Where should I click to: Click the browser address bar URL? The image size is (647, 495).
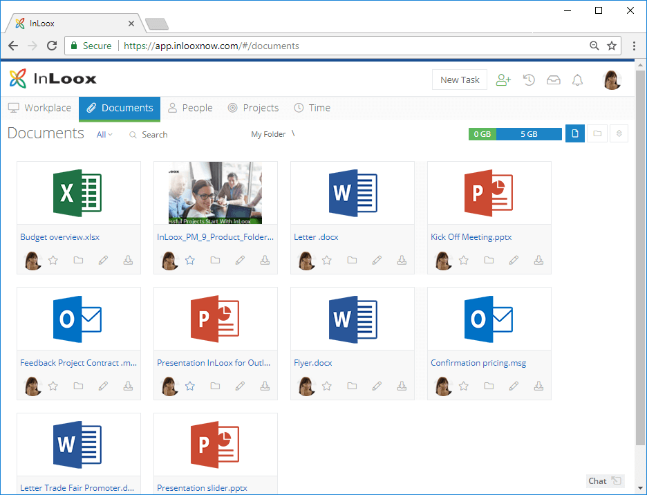212,46
